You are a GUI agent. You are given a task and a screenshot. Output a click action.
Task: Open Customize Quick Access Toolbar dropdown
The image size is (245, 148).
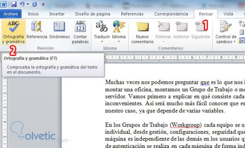(43, 4)
